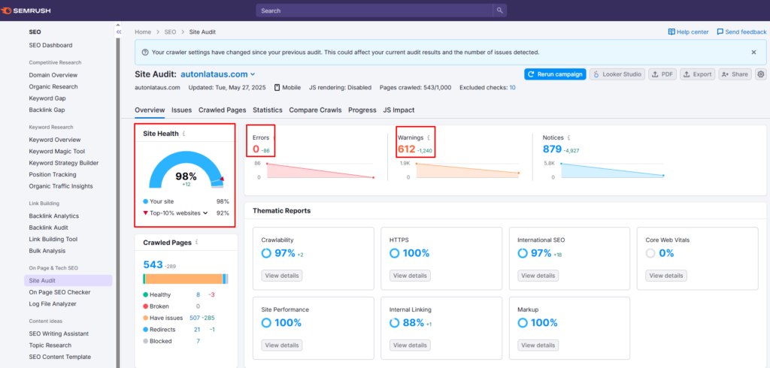The height and width of the screenshot is (368, 770).
Task: Dismiss the crawler settings notification banner
Action: tap(753, 53)
